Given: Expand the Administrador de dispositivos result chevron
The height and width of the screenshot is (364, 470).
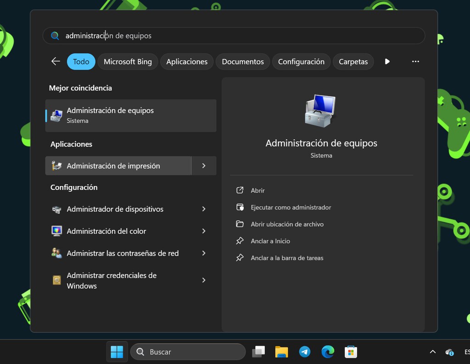Looking at the screenshot, I should (204, 209).
